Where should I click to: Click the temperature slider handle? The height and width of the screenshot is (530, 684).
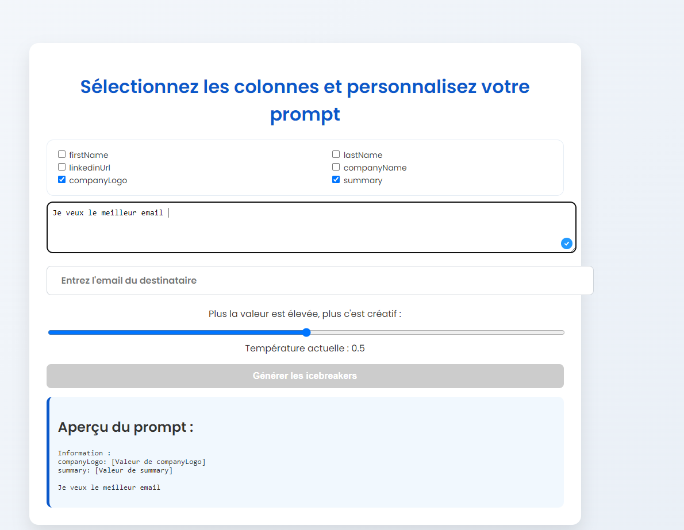(x=307, y=332)
